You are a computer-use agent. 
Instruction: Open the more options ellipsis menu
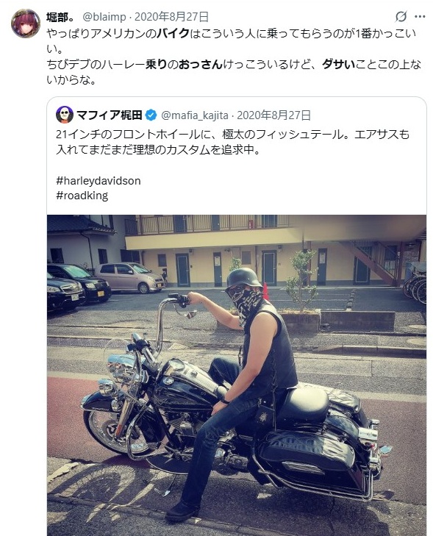[420, 16]
